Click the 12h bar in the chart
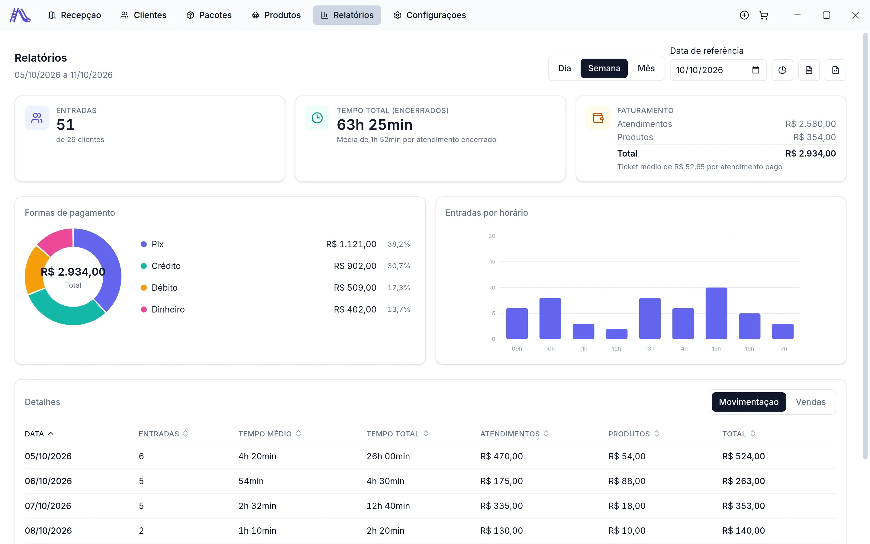 pyautogui.click(x=617, y=334)
